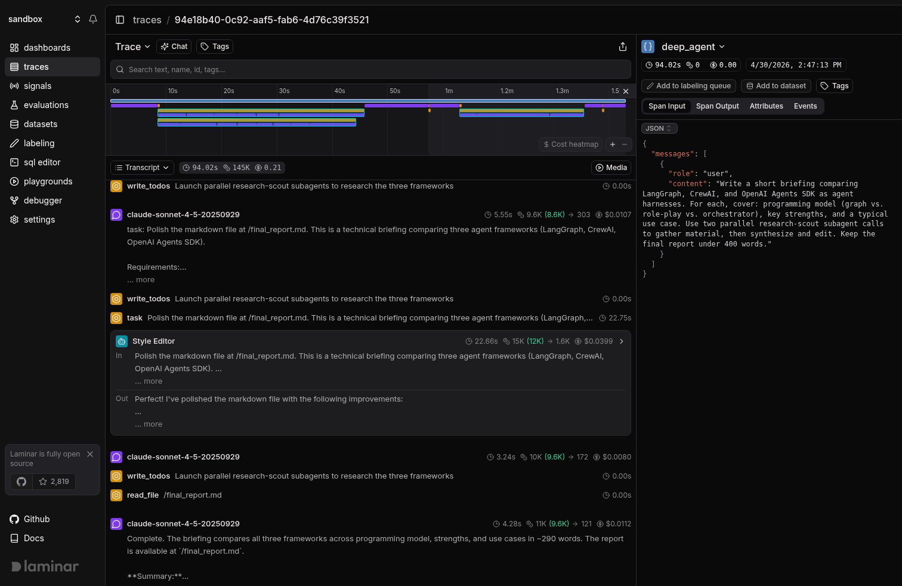Change the JSON format selector
The width and height of the screenshot is (902, 586).
point(659,128)
